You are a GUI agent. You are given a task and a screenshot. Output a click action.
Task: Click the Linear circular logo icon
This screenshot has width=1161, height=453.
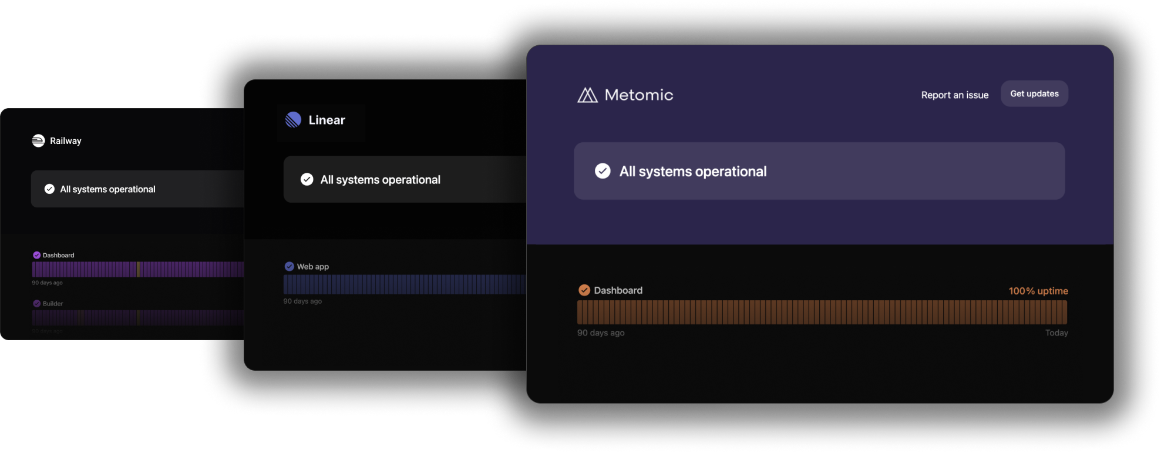[x=293, y=120]
